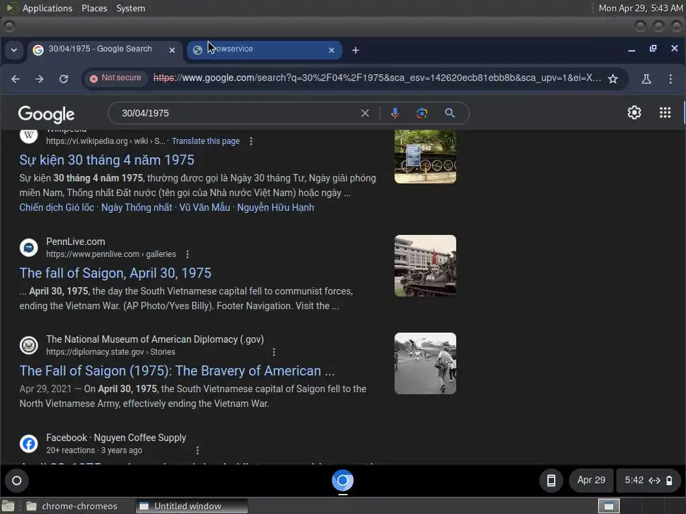Click the show desktop icon in the bottom panel
Image resolution: width=686 pixels, height=514 pixels.
pos(8,507)
